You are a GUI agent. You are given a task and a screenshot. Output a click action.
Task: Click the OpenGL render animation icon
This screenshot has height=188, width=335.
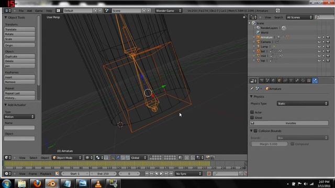click(213, 158)
